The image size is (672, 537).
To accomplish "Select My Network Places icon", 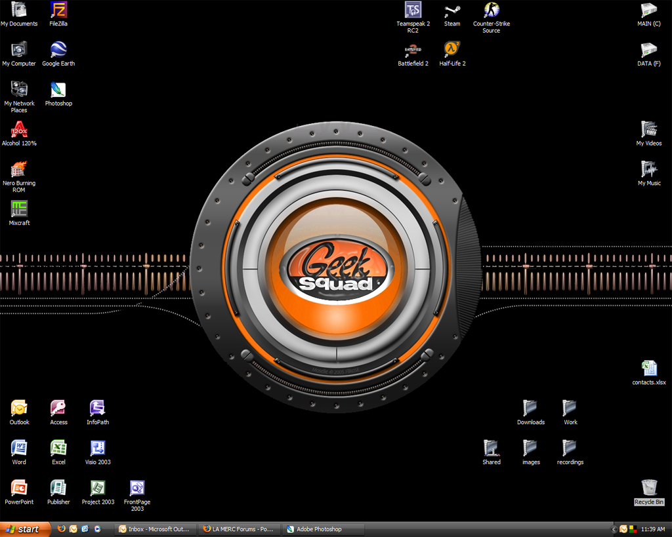I will click(x=19, y=97).
